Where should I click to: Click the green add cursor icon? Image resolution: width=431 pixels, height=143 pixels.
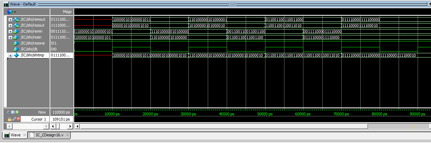pyautogui.click(x=17, y=113)
